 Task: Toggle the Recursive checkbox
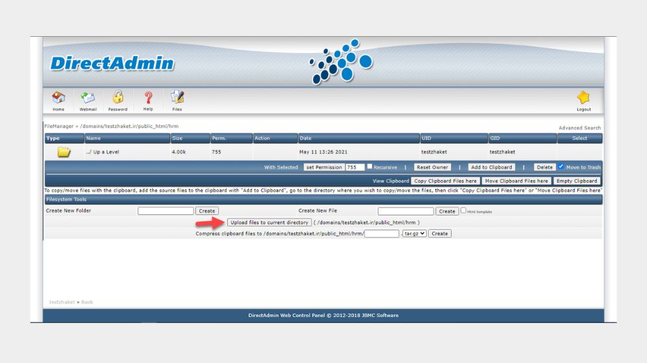click(x=369, y=167)
